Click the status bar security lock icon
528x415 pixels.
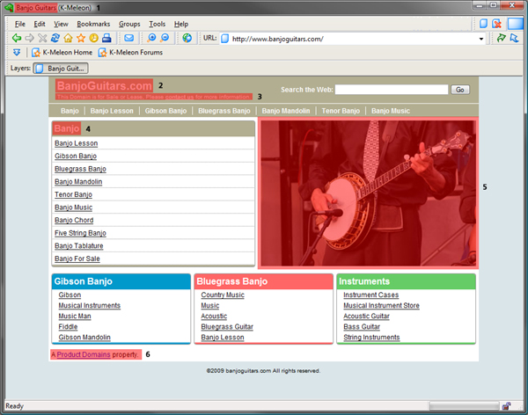tap(507, 406)
